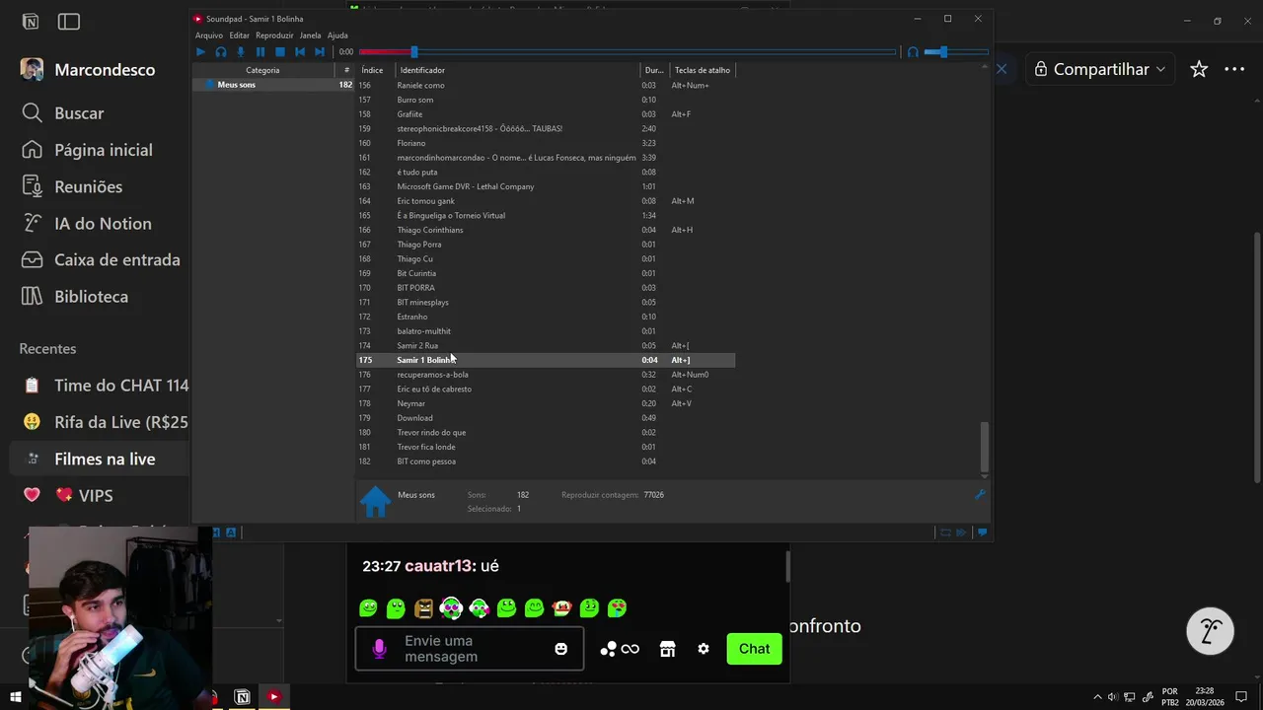
Task: Select the 'é tudo puta' row
Action: point(546,172)
